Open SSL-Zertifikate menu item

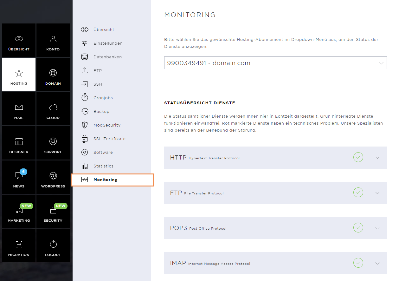(109, 139)
